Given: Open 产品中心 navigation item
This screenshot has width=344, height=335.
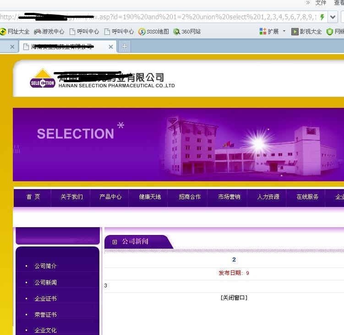Looking at the screenshot, I should click(110, 197).
